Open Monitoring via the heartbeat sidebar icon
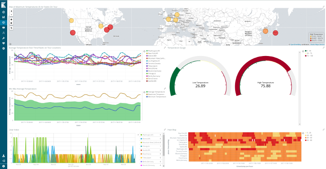This screenshot has height=169, width=326. pyautogui.click(x=3, y=43)
